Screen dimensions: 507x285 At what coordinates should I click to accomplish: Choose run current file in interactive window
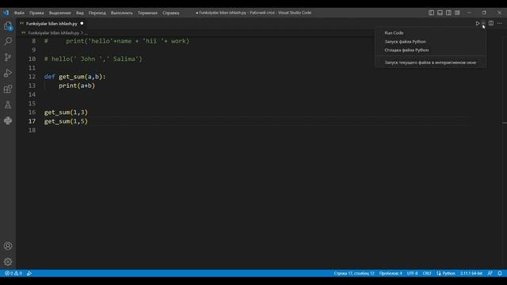point(430,63)
